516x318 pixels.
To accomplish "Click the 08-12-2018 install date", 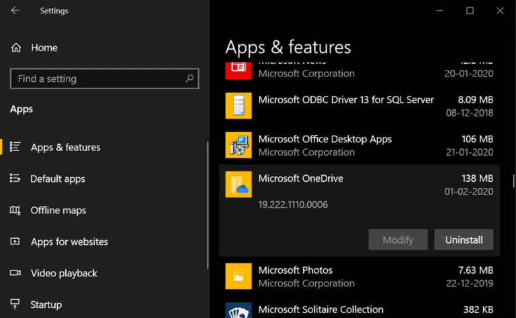I will point(469,113).
